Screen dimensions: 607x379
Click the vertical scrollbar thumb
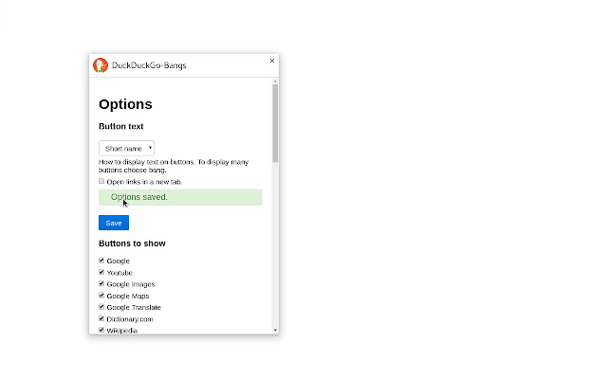pos(275,123)
